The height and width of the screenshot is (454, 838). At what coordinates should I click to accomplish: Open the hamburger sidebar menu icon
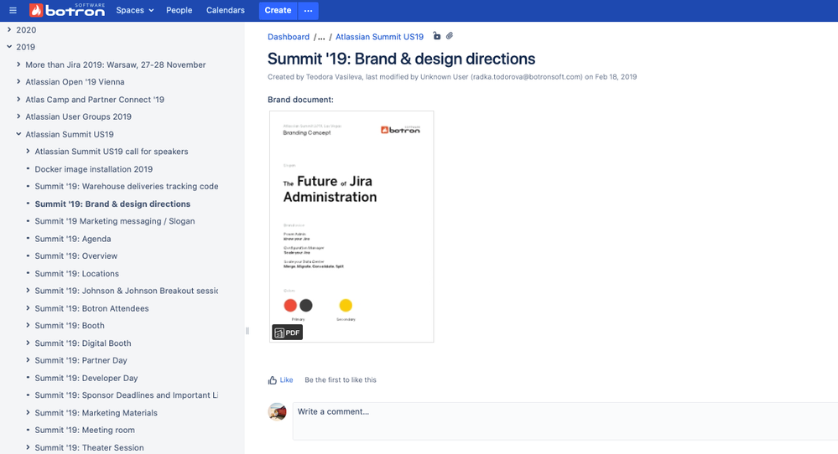click(x=13, y=10)
